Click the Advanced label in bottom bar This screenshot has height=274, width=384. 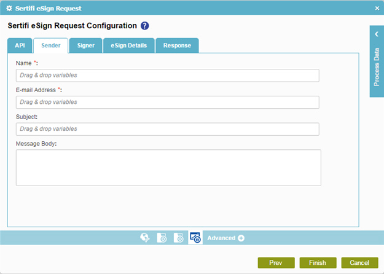221,238
